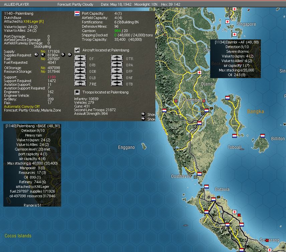Click the Dutch flag on Sumatra's west coast
Screen dimensions: 286x252
coord(164,110)
